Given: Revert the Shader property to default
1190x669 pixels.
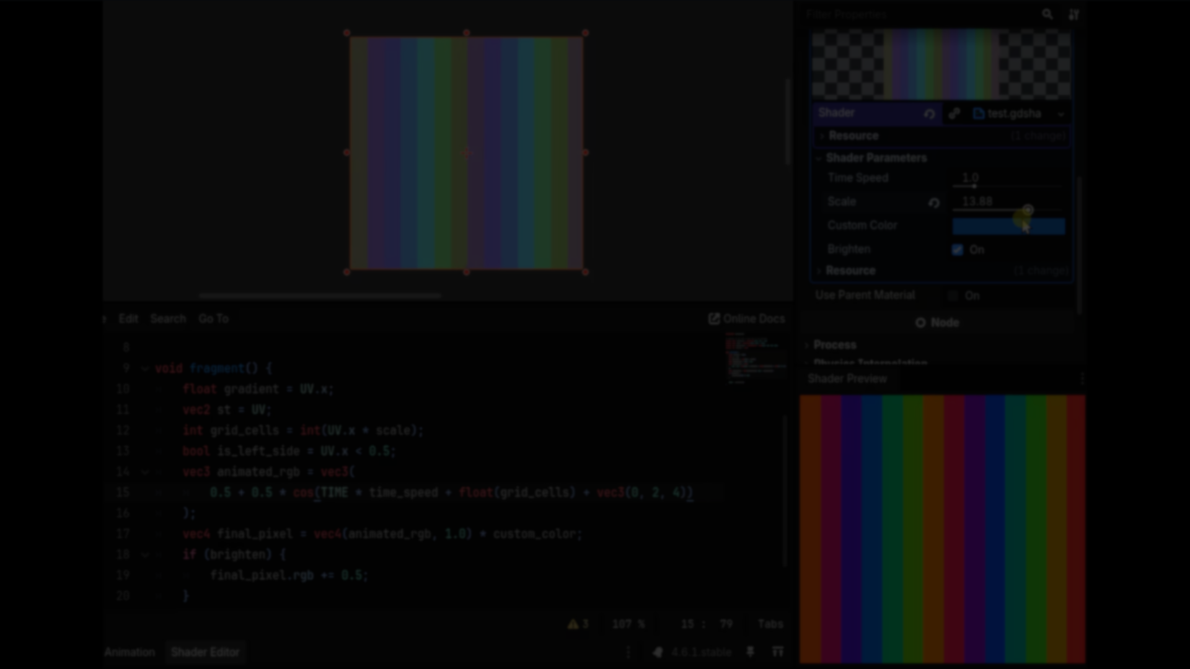Looking at the screenshot, I should pos(929,114).
